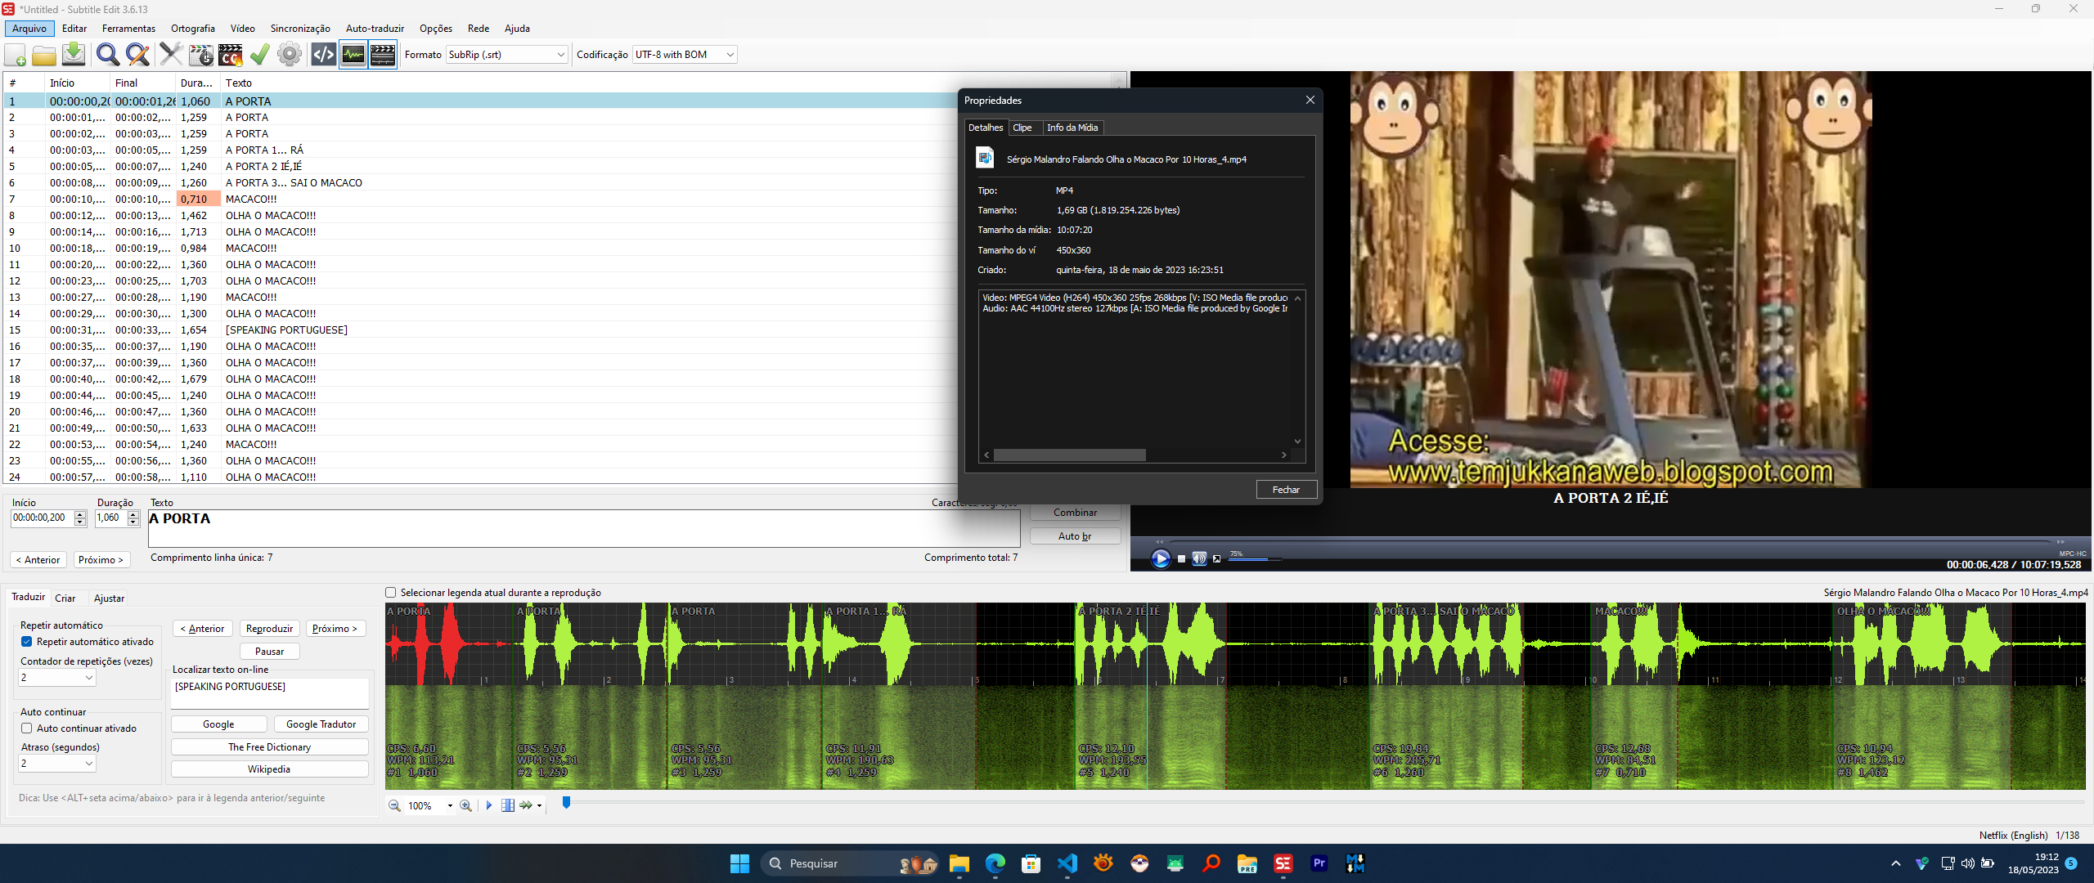Switch to source view mode
Viewport: 2094px width, 883px height.
321,54
